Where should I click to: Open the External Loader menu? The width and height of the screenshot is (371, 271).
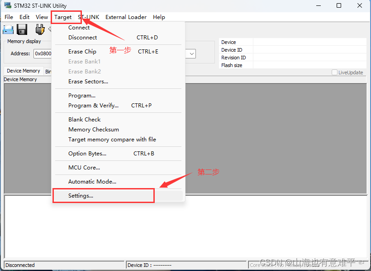coord(125,17)
